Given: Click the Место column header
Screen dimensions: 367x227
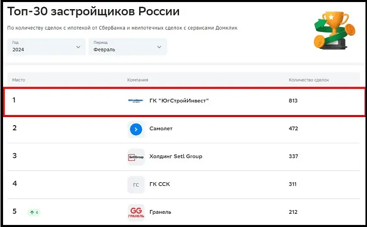Looking at the screenshot, I should pos(19,80).
